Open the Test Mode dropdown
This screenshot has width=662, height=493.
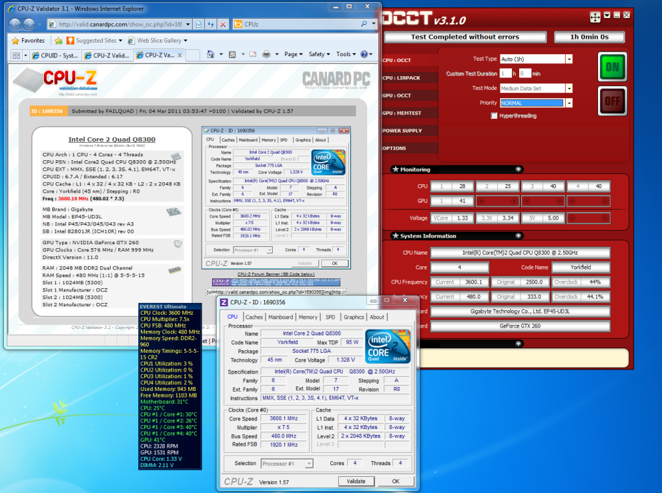[569, 89]
